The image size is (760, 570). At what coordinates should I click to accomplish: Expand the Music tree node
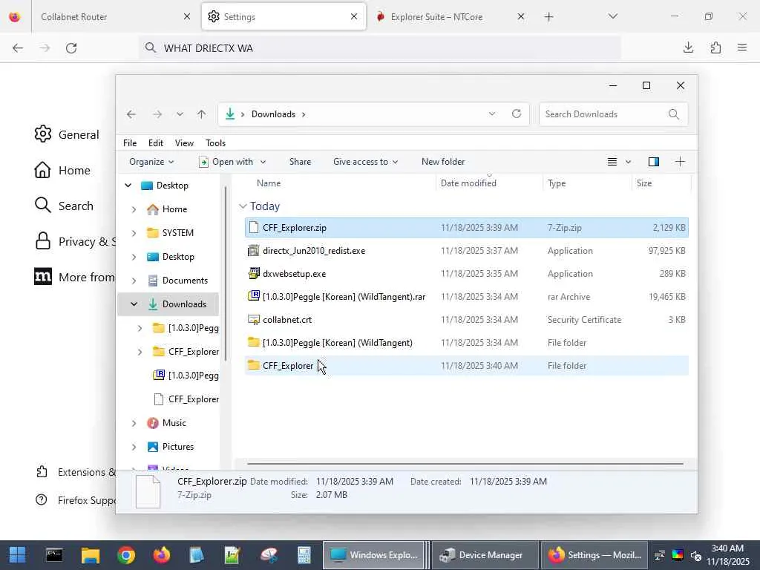134,423
